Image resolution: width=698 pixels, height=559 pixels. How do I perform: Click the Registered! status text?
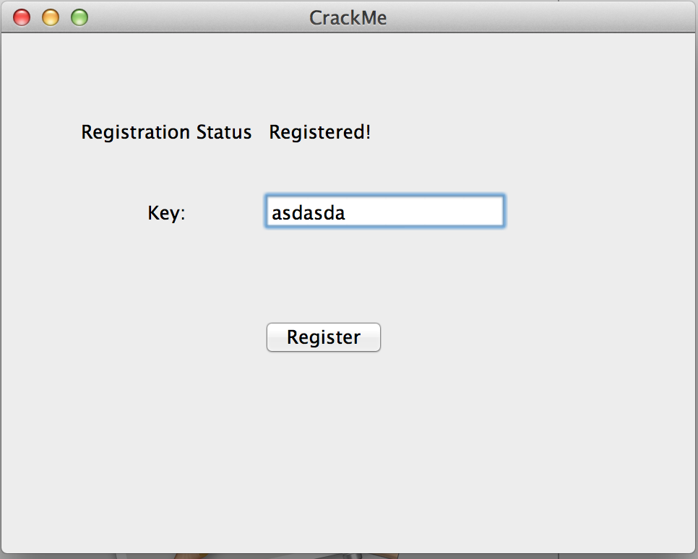point(320,132)
